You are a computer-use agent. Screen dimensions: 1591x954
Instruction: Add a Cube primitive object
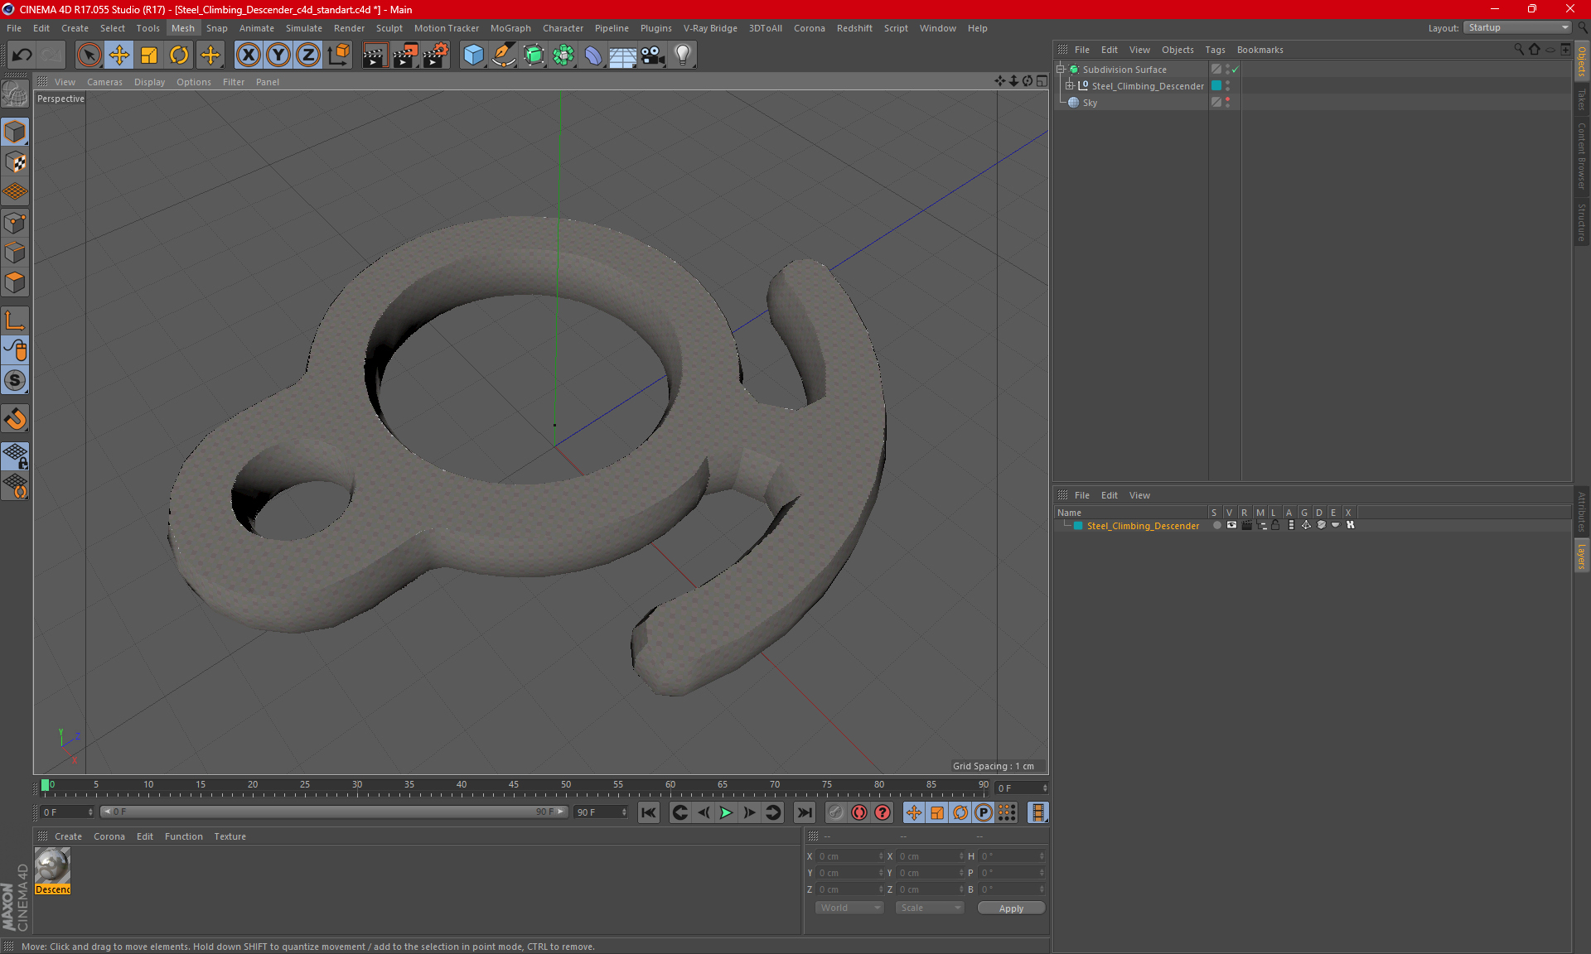coord(473,55)
